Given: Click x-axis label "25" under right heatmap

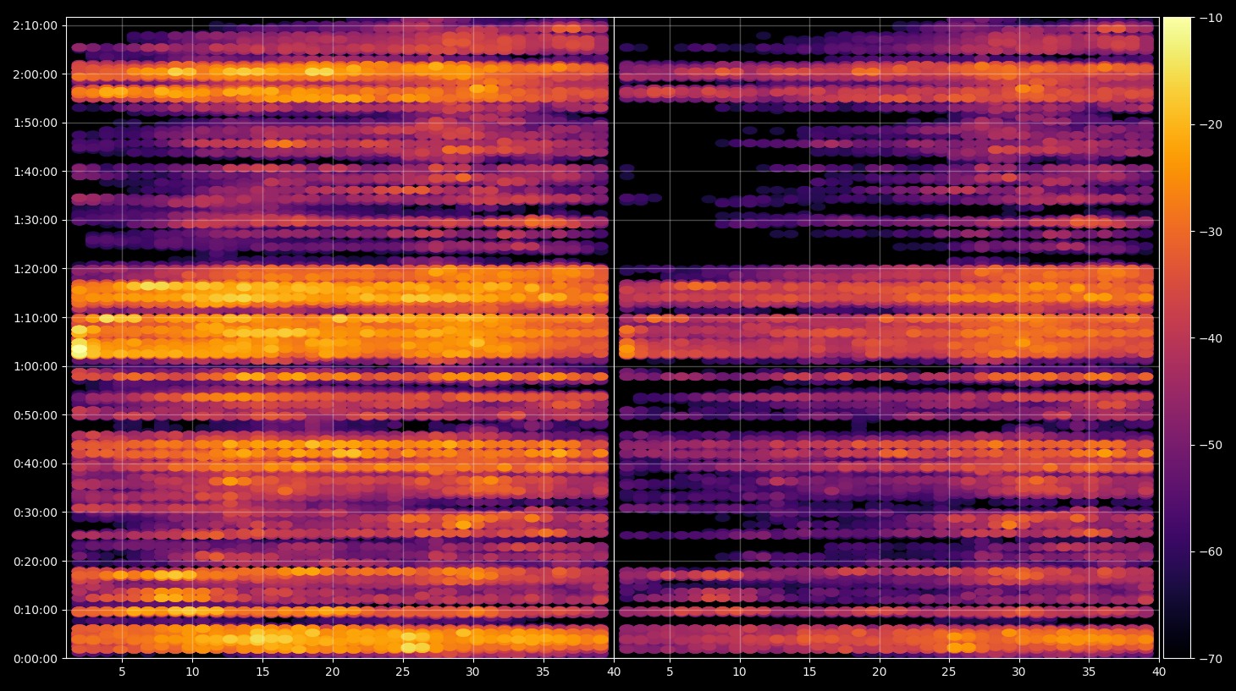Looking at the screenshot, I should (x=949, y=672).
